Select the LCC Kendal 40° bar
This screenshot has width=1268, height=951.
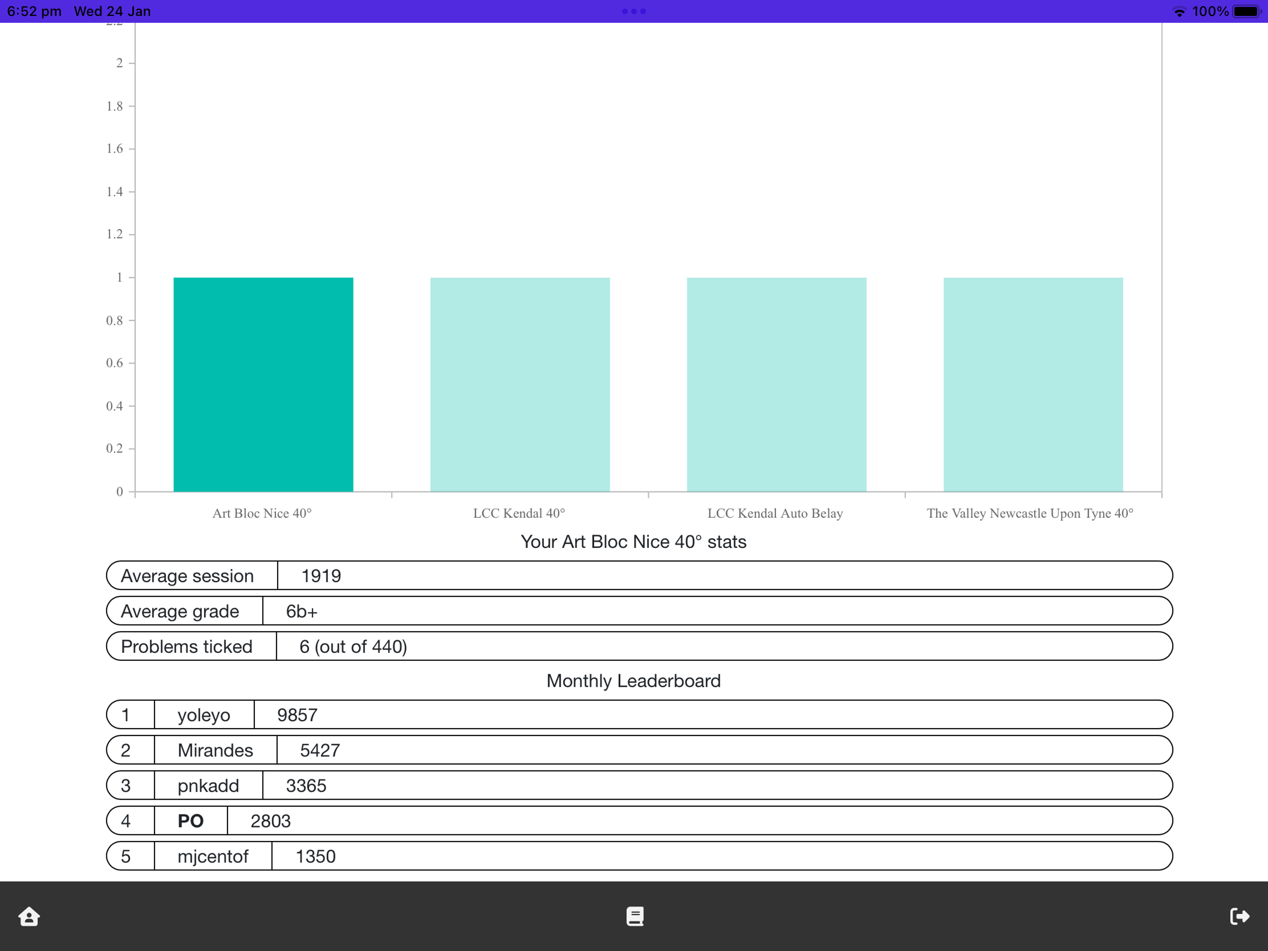(x=520, y=384)
